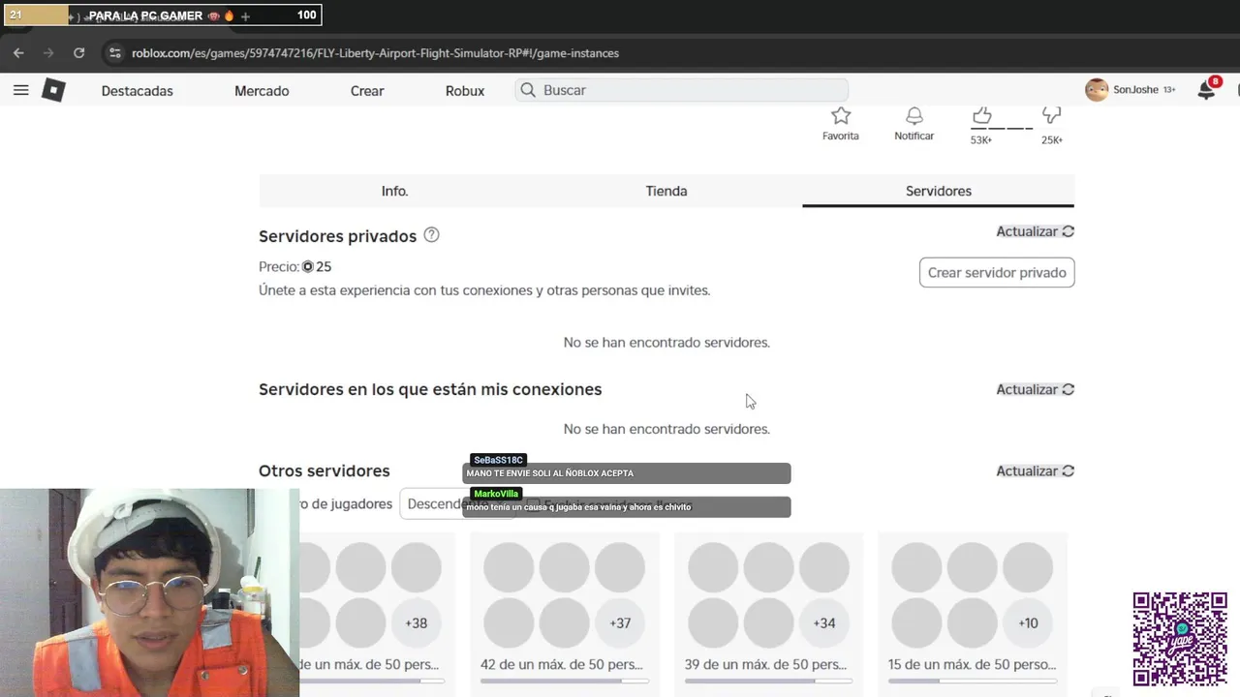Click help icon next to Servidores privados
Image resolution: width=1240 pixels, height=697 pixels.
[432, 235]
